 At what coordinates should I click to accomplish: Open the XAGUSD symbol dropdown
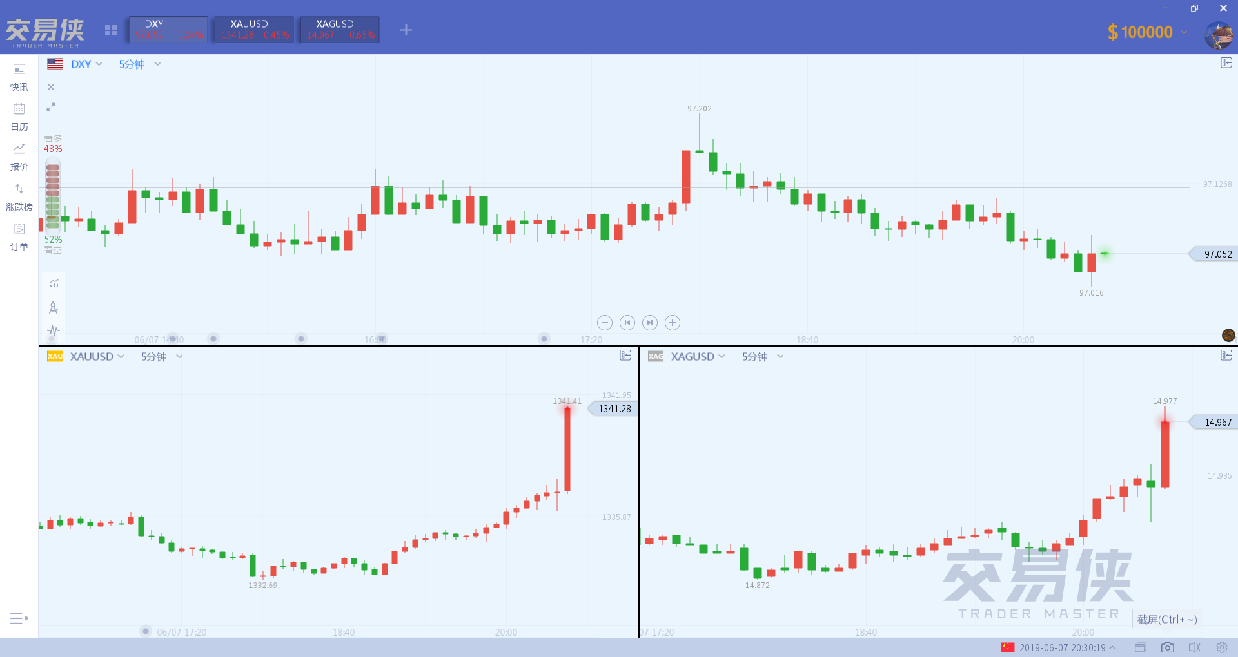(x=698, y=357)
